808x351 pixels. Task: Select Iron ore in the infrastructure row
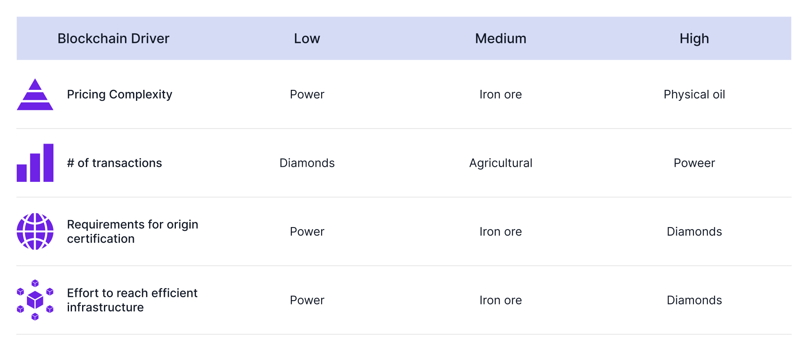[x=501, y=300]
